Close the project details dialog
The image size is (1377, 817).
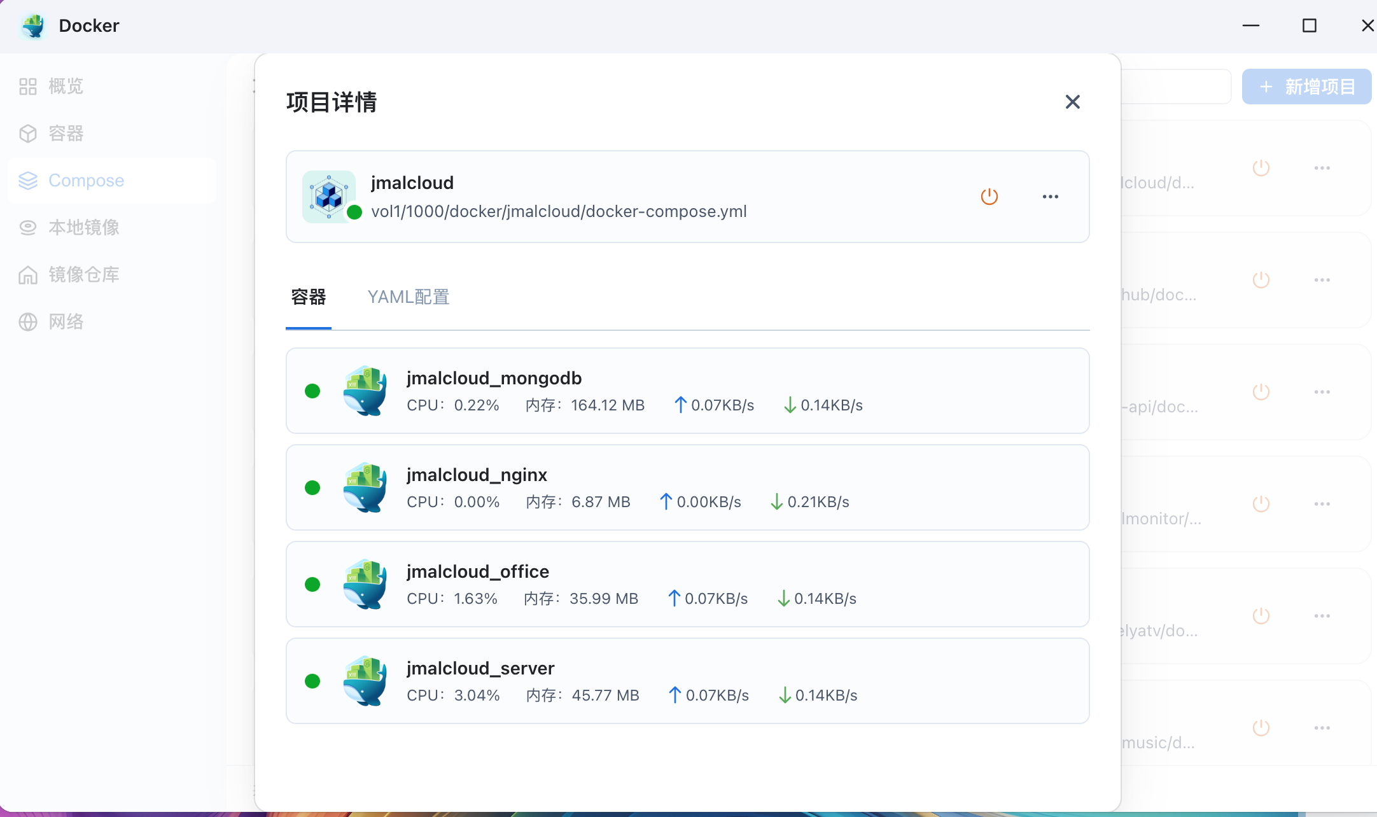click(x=1072, y=102)
